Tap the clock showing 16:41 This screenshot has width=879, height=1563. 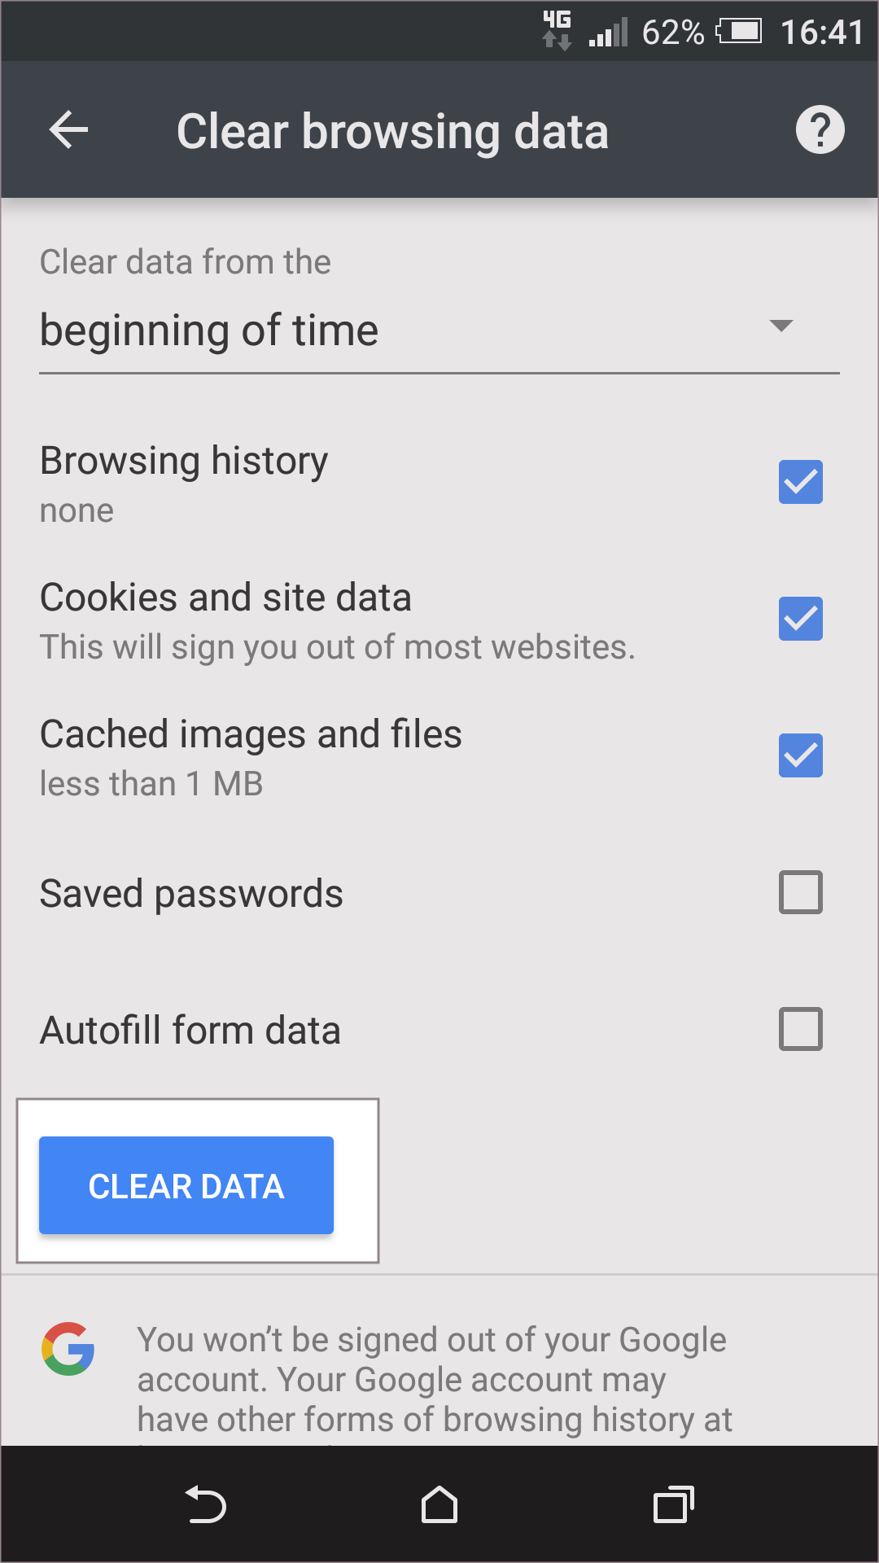821,33
